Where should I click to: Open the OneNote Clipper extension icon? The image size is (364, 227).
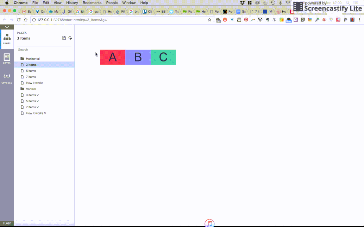click(x=296, y=19)
